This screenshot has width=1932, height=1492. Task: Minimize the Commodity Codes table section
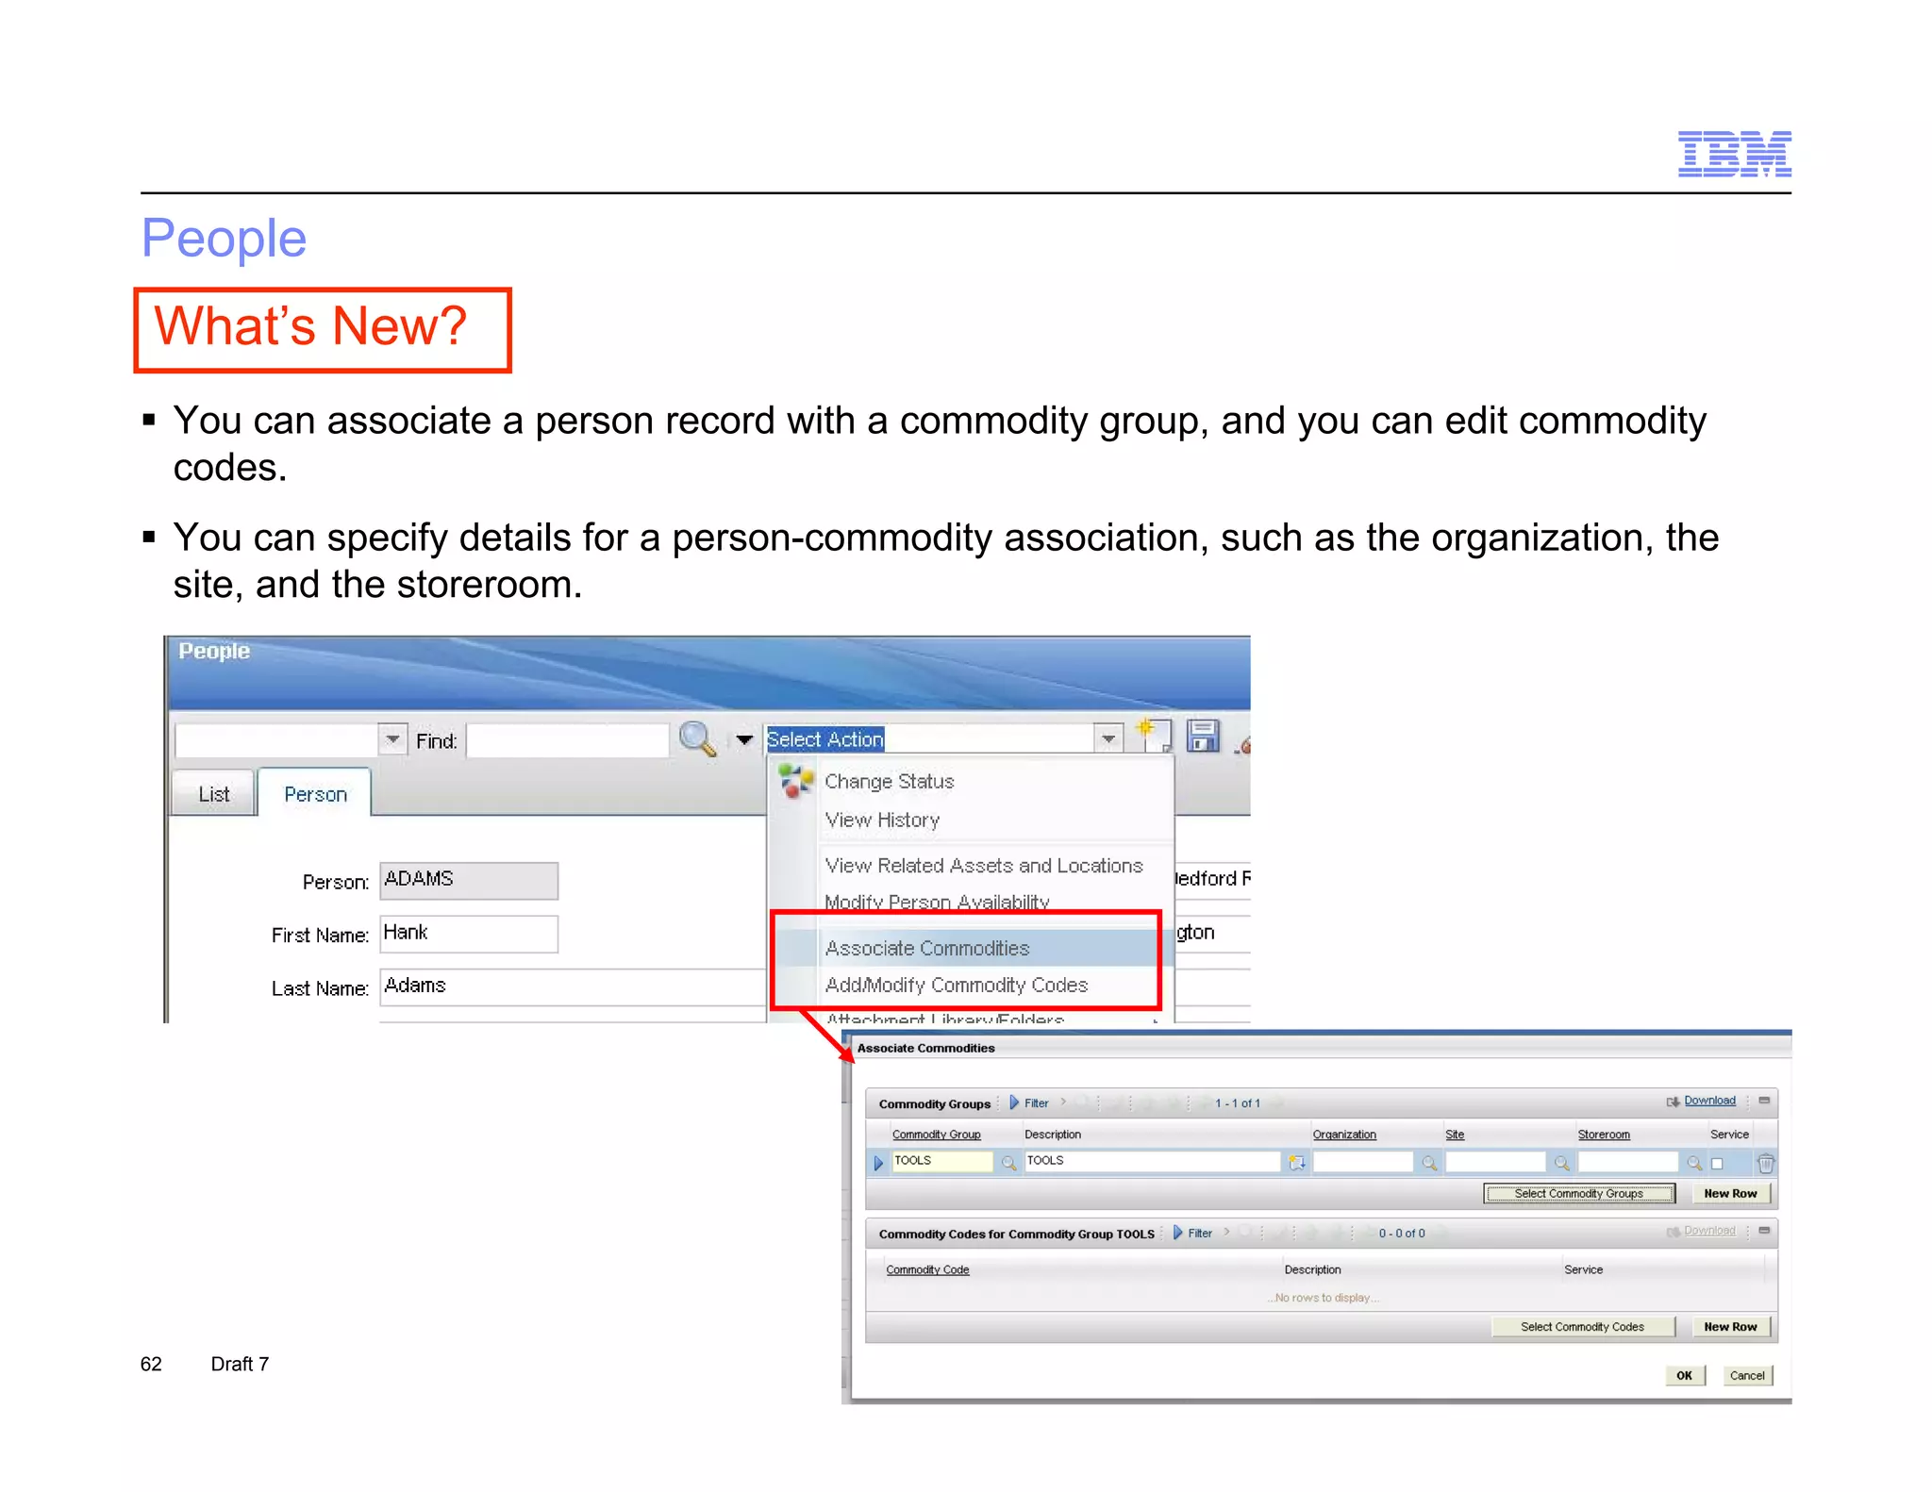click(1764, 1231)
